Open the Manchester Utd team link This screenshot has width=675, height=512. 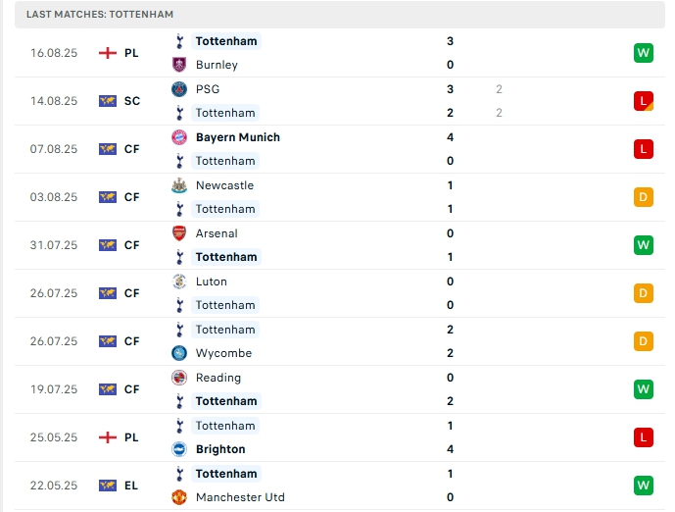pyautogui.click(x=240, y=497)
